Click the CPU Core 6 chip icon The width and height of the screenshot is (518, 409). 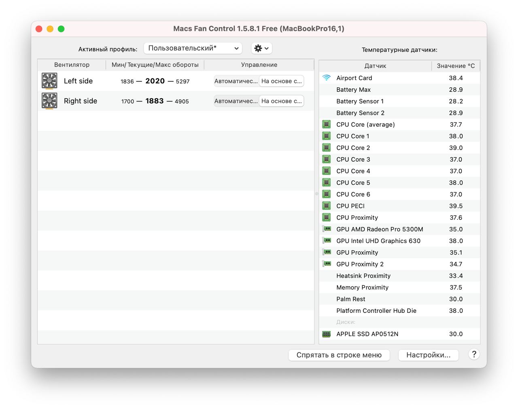coord(327,194)
